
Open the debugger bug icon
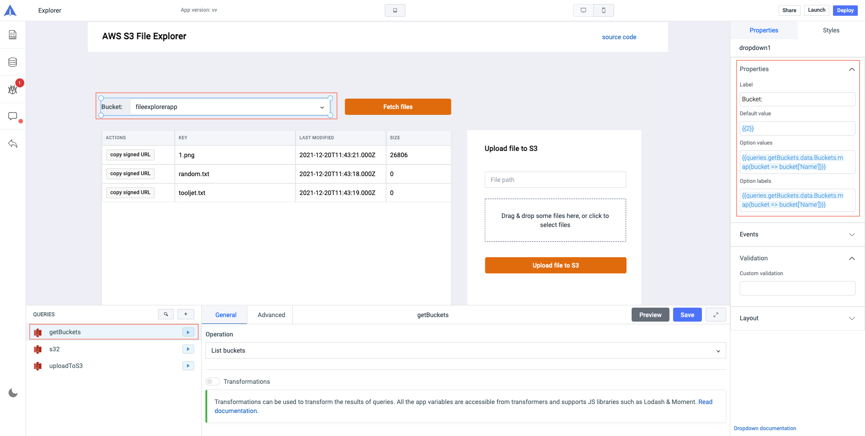click(13, 90)
